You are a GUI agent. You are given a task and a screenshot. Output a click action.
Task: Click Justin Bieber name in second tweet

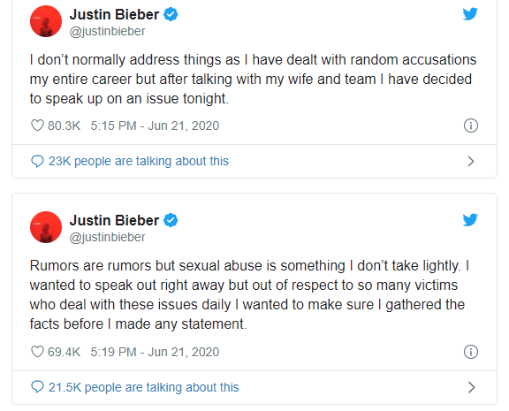pos(114,220)
